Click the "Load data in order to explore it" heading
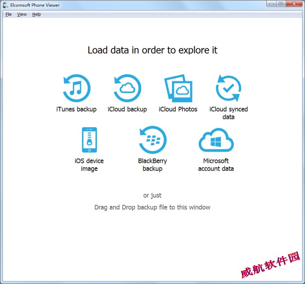Image resolution: width=305 pixels, height=284 pixels. 153,50
